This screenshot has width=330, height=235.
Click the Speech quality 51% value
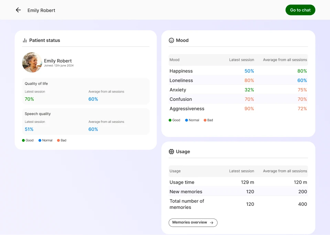29,129
